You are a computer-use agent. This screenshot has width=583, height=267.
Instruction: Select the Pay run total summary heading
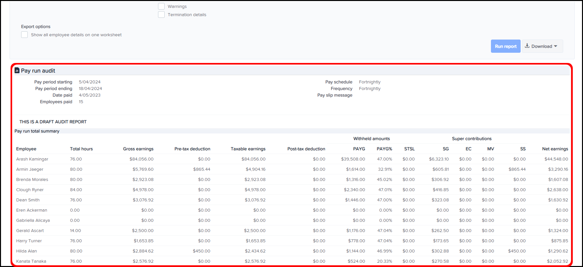coord(37,131)
